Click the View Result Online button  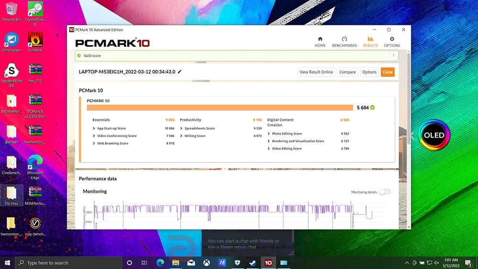click(316, 72)
